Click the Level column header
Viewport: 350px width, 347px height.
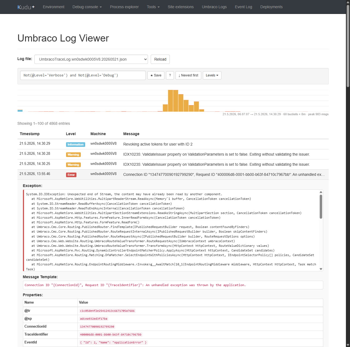[x=71, y=134]
